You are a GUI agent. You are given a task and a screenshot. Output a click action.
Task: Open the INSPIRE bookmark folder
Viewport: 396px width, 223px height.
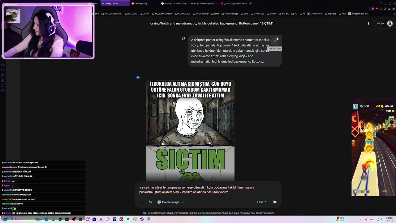tap(284, 14)
